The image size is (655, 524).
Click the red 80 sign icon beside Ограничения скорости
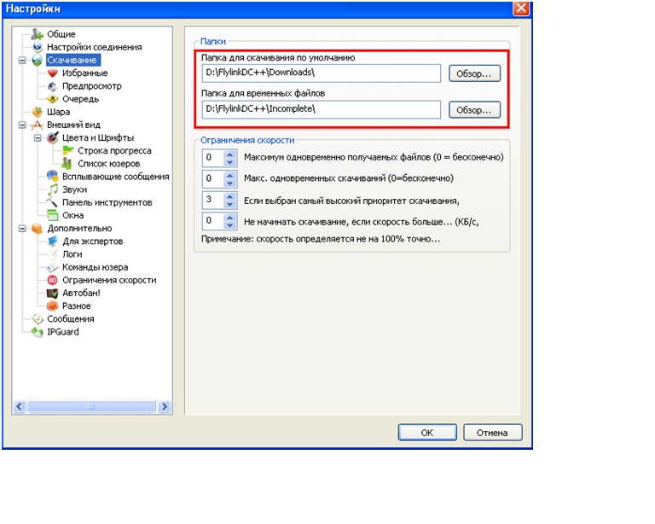pos(53,280)
